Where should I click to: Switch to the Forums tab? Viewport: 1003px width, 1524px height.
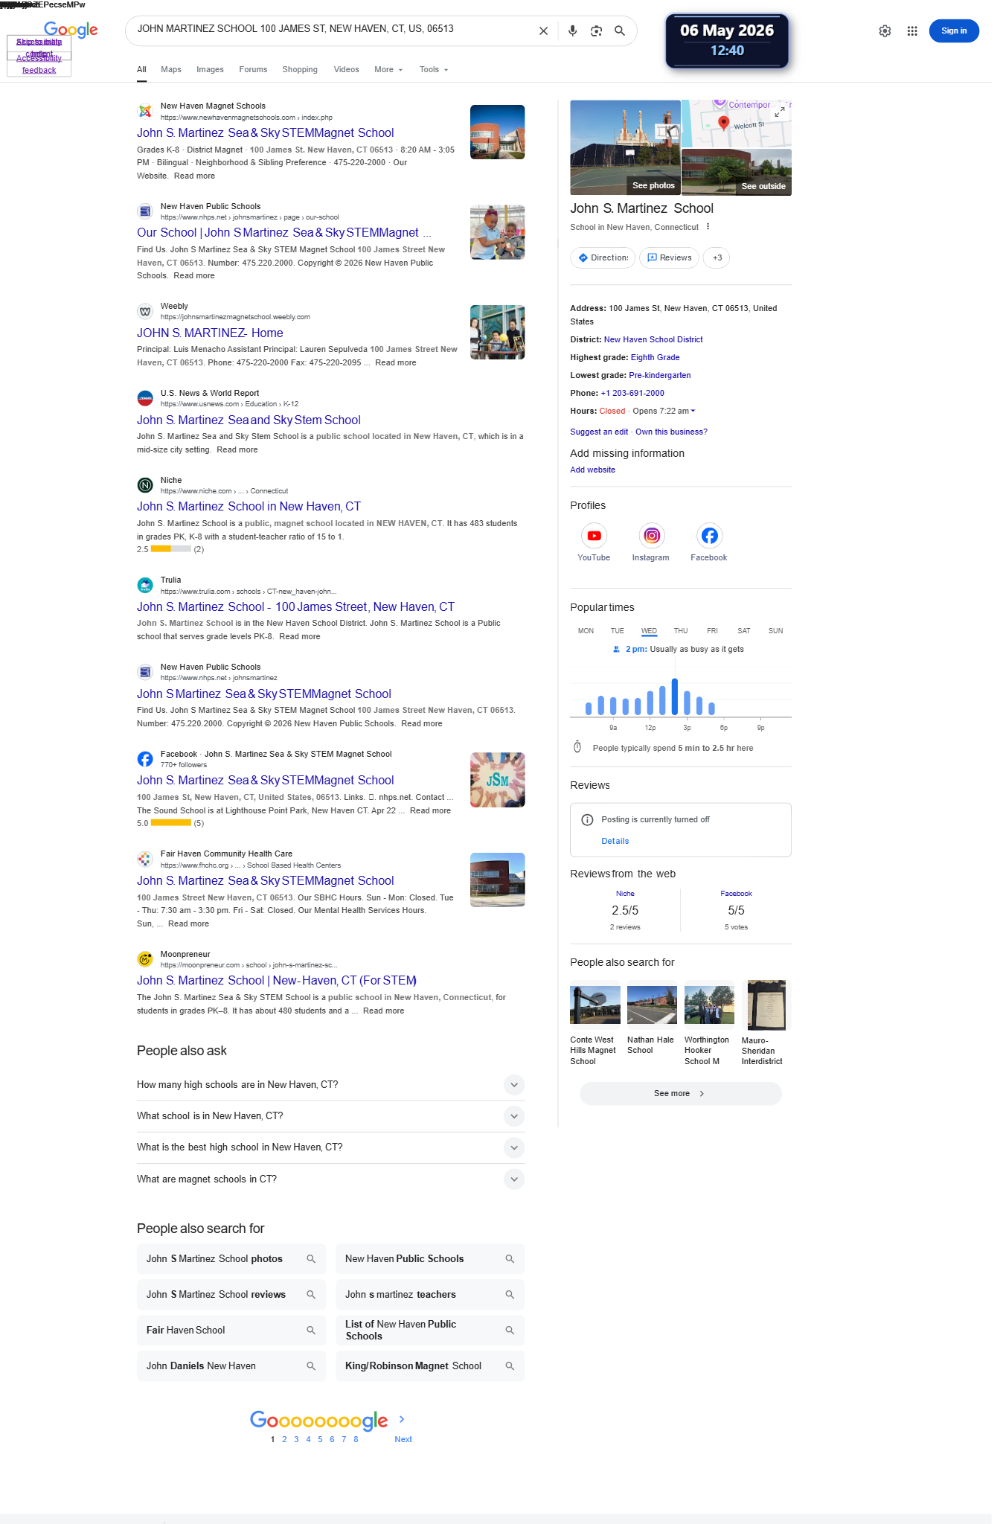[253, 70]
